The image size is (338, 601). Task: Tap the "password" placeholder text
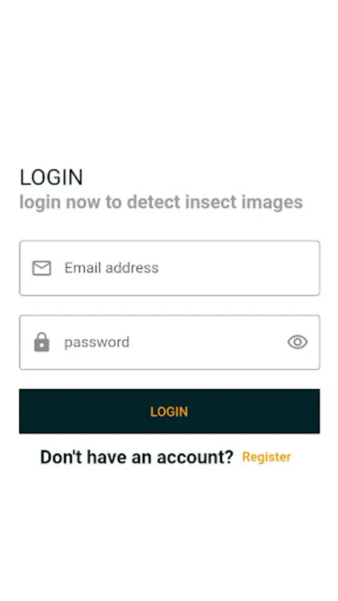click(x=97, y=343)
